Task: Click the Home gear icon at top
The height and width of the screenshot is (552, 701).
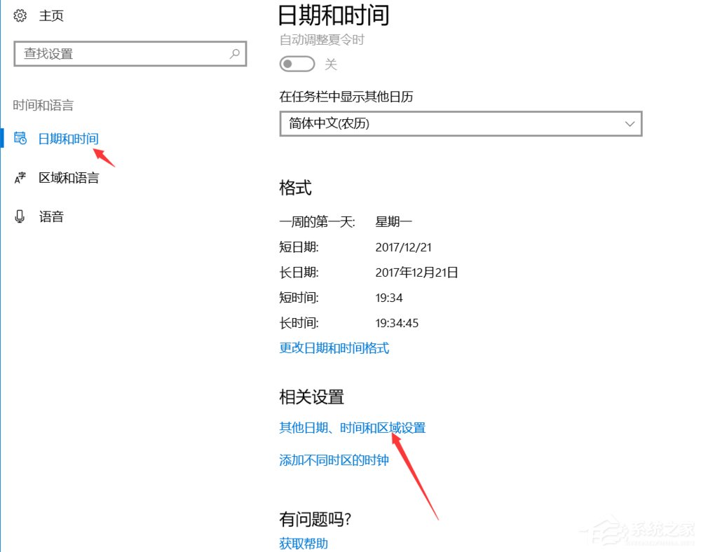Action: (19, 15)
